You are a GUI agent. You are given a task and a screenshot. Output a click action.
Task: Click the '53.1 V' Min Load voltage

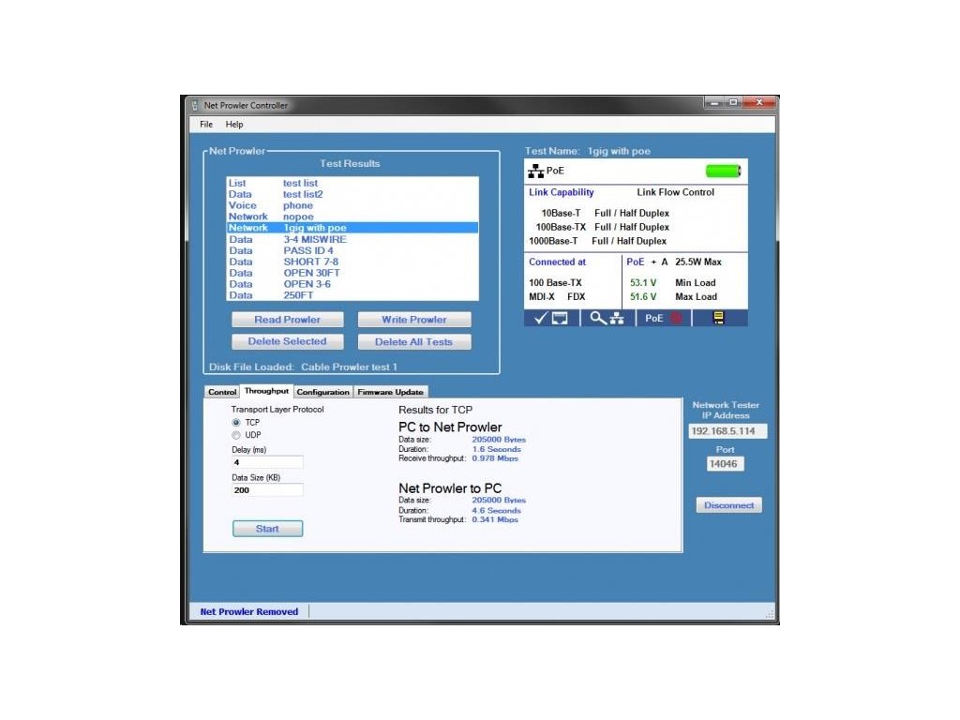[643, 283]
